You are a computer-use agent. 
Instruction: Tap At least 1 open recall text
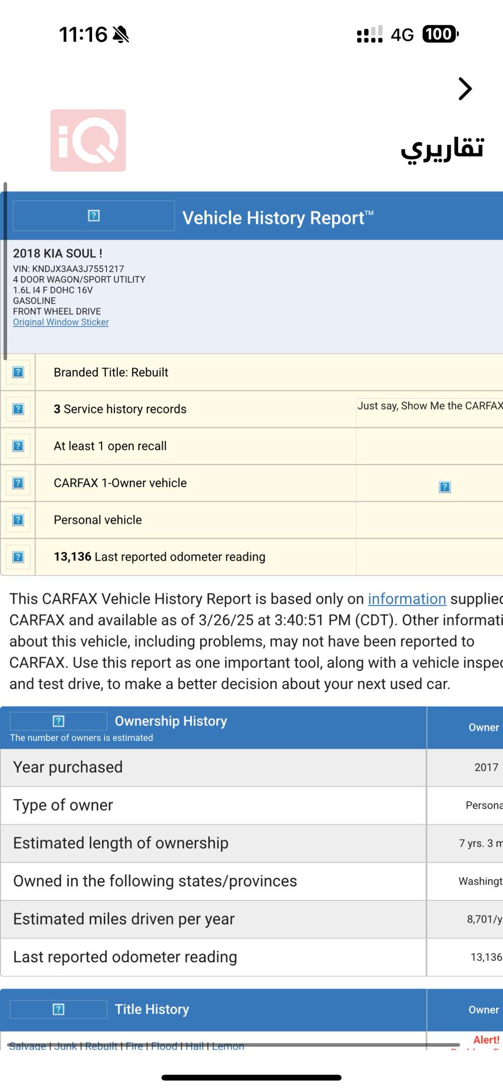pos(110,446)
